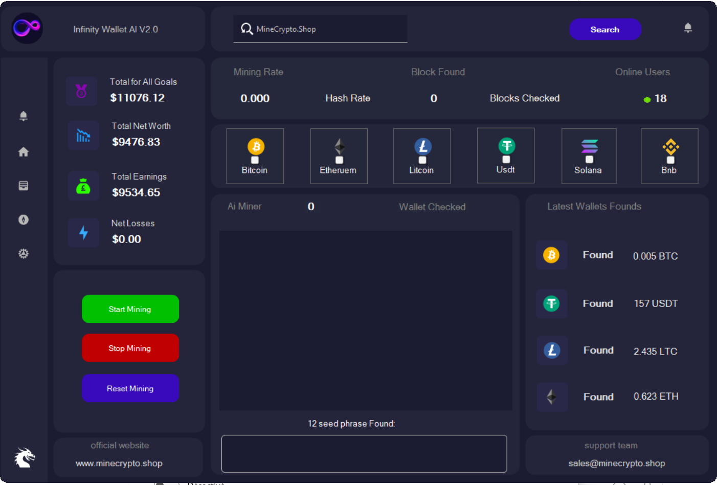The height and width of the screenshot is (485, 717).
Task: Click the bell notification icon in the top bar
Action: [x=688, y=28]
